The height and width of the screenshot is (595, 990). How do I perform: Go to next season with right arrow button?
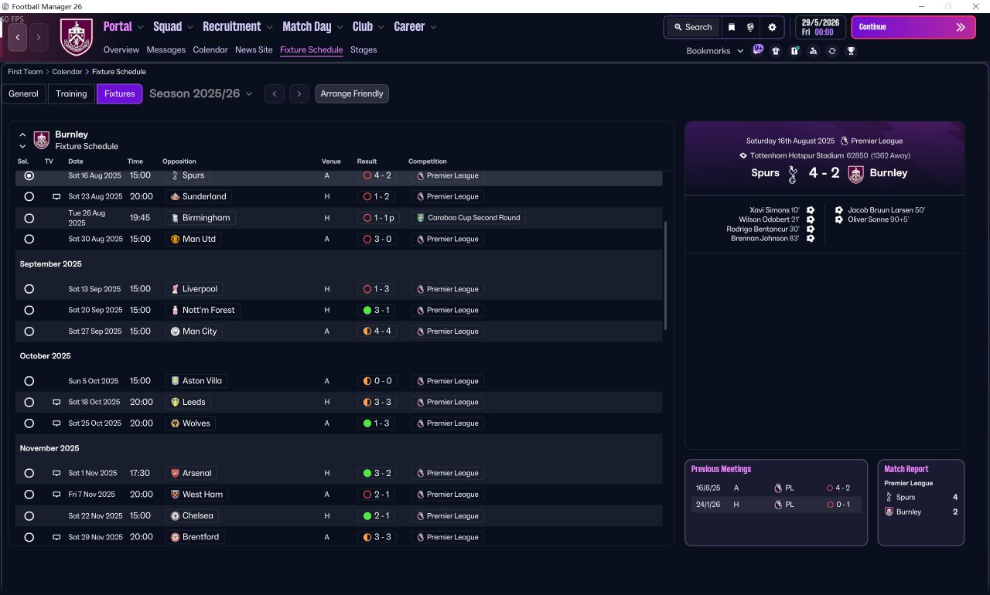pyautogui.click(x=299, y=93)
